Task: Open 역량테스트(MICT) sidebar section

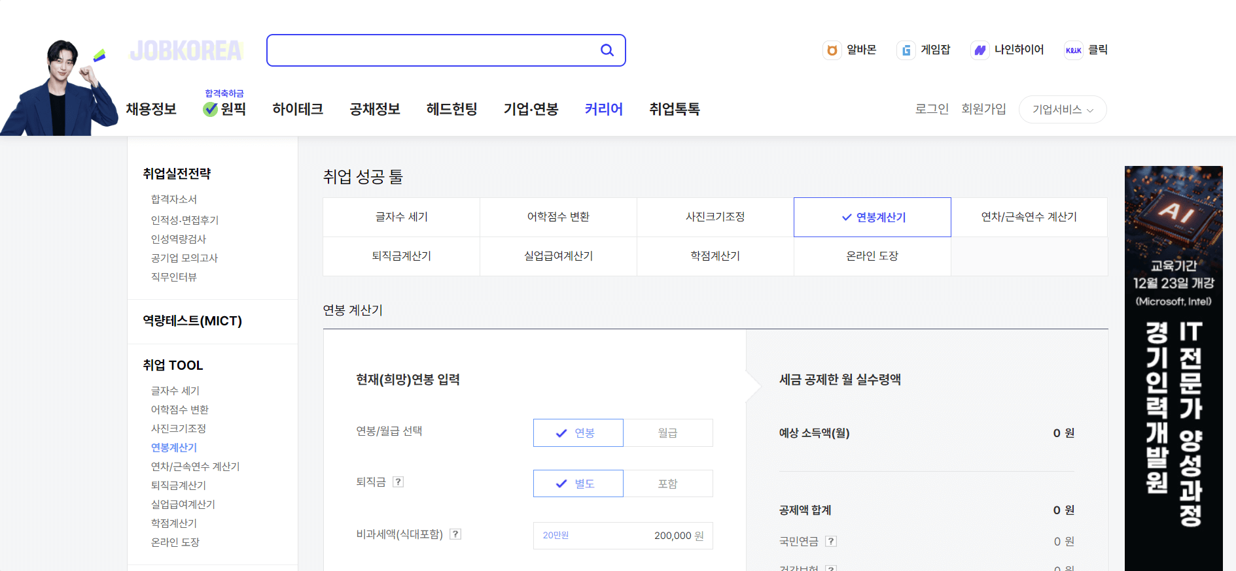Action: (x=192, y=321)
